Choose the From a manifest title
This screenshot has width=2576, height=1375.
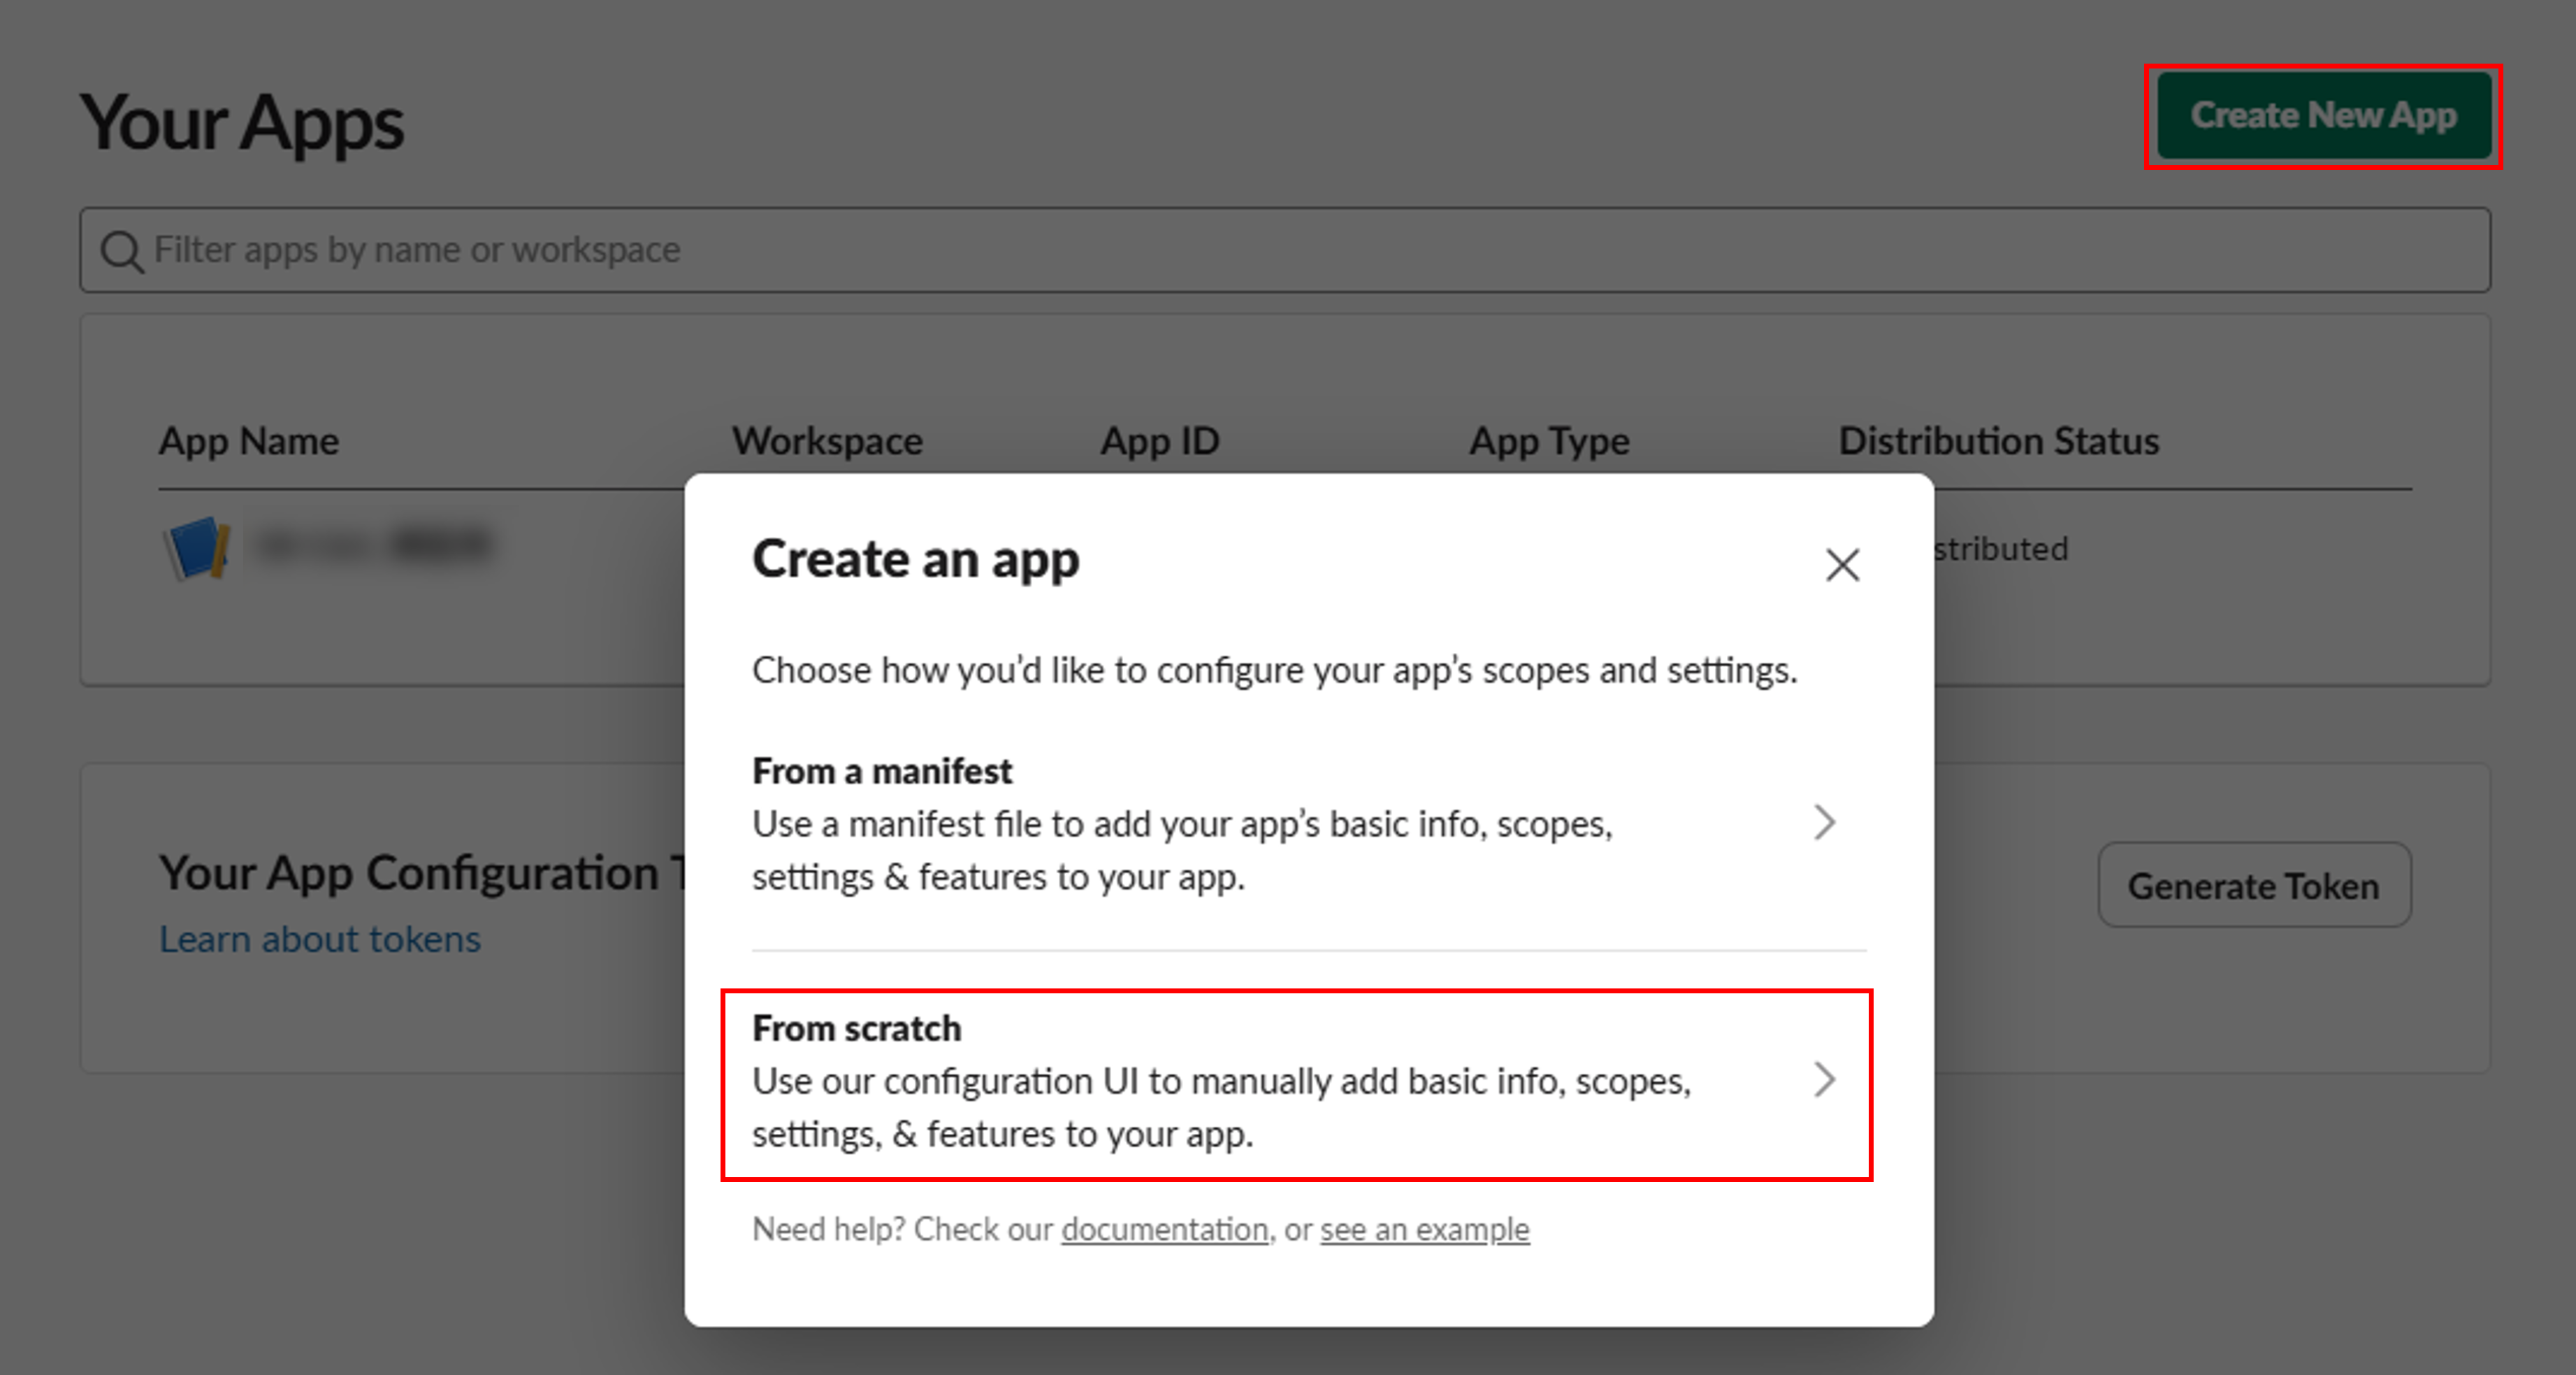click(882, 772)
